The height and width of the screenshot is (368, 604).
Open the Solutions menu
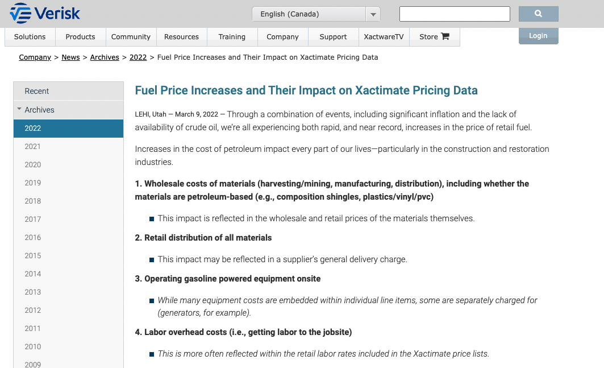(30, 37)
